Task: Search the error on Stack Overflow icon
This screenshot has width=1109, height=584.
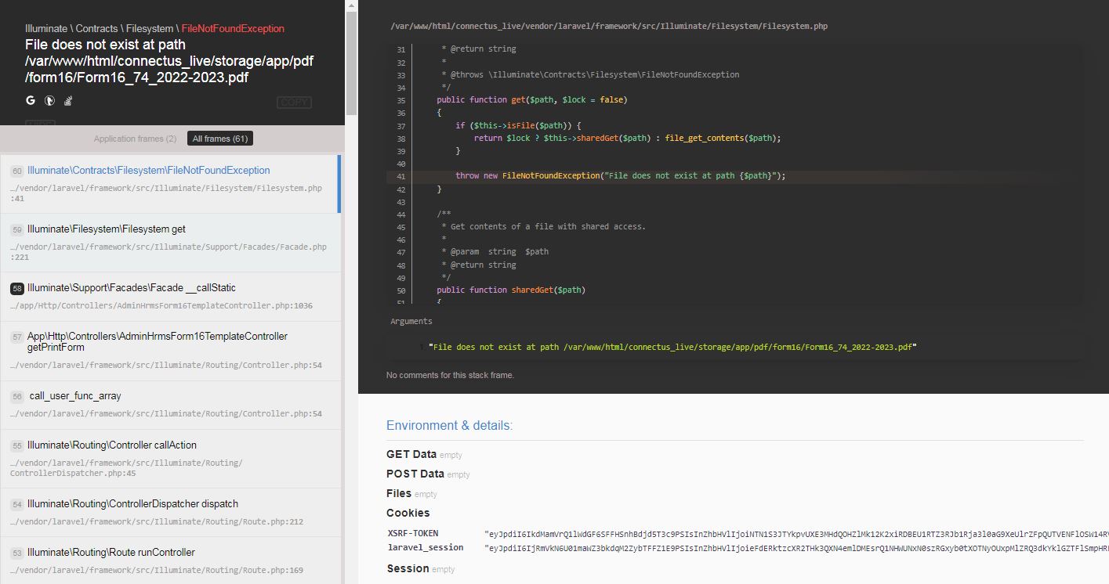Action: pyautogui.click(x=68, y=100)
